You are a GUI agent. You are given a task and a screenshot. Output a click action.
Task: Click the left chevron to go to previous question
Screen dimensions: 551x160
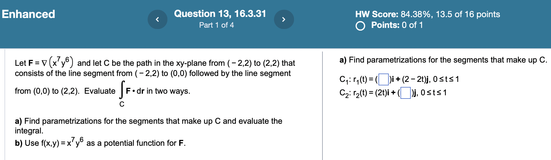click(x=158, y=19)
